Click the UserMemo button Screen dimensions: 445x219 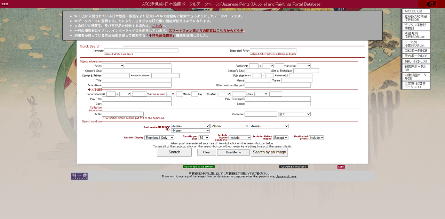pyautogui.click(x=233, y=152)
